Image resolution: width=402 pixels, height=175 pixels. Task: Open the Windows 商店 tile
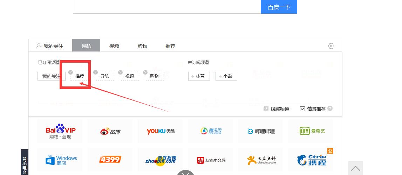click(60, 160)
